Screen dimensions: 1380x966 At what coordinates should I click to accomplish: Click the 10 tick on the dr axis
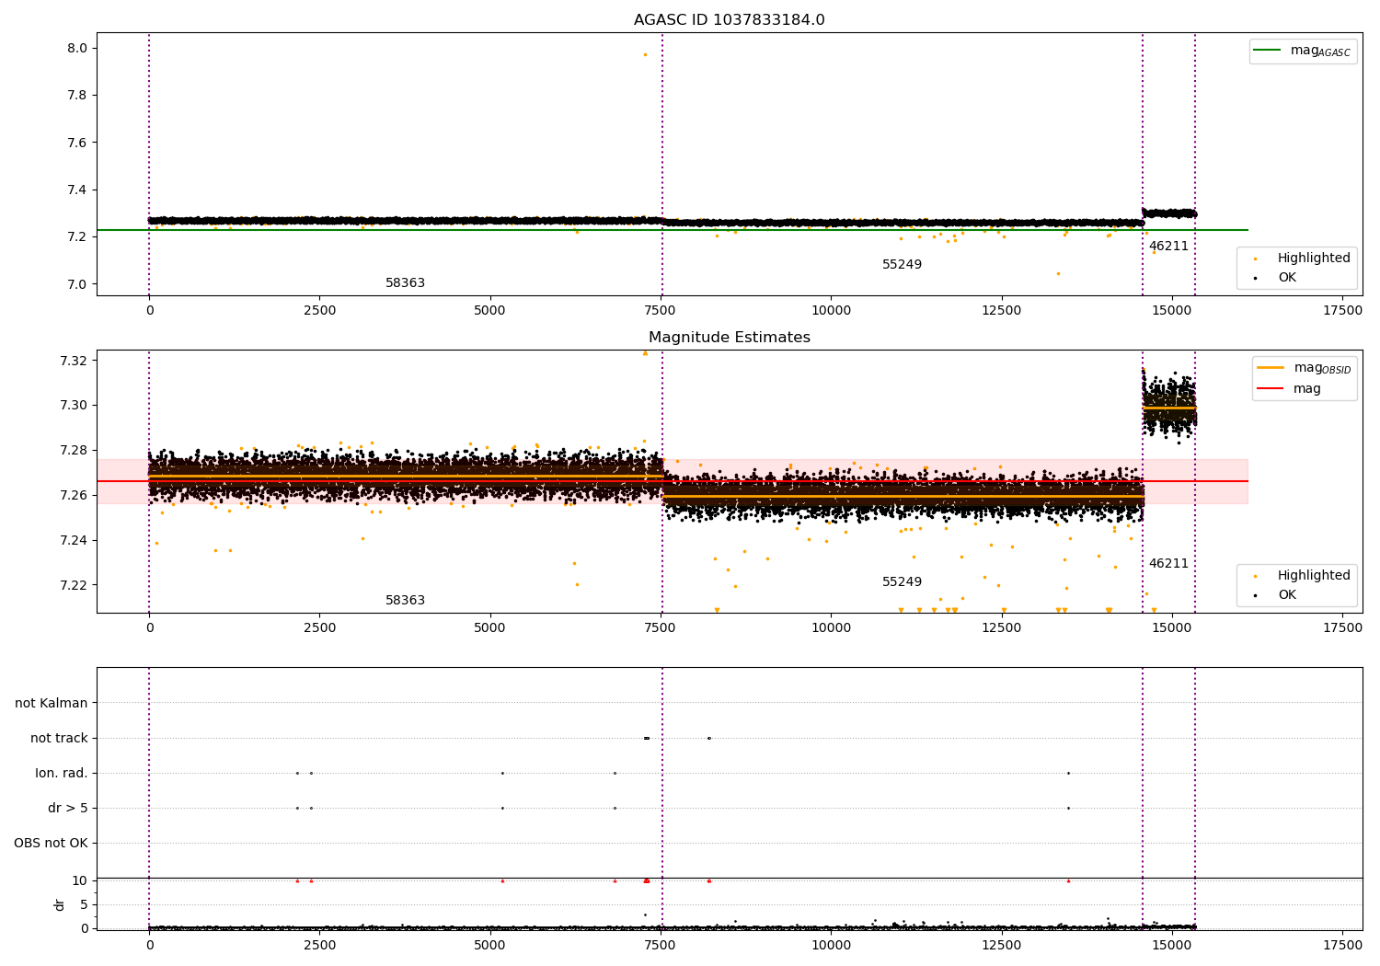80,880
